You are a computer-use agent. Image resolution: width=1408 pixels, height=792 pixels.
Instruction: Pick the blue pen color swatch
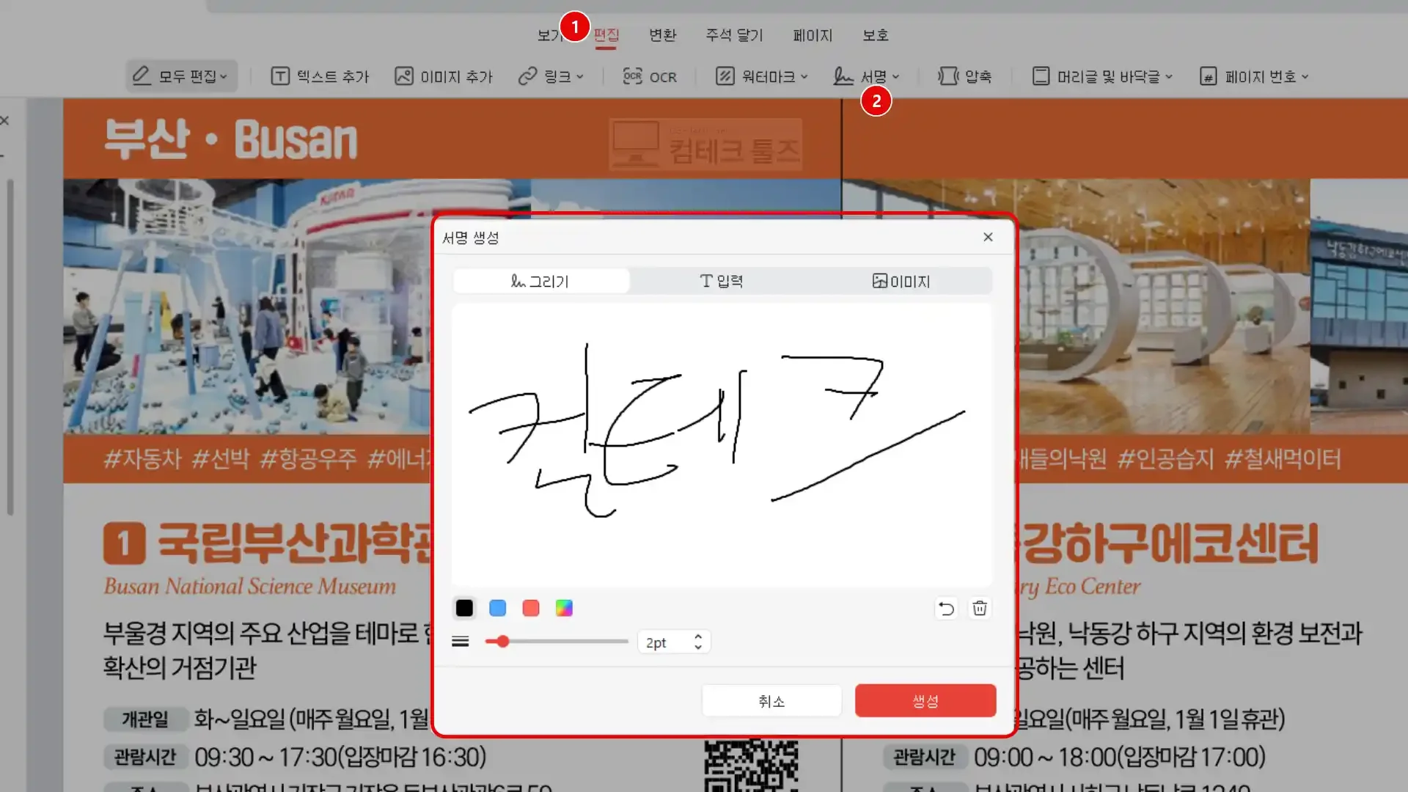click(497, 608)
